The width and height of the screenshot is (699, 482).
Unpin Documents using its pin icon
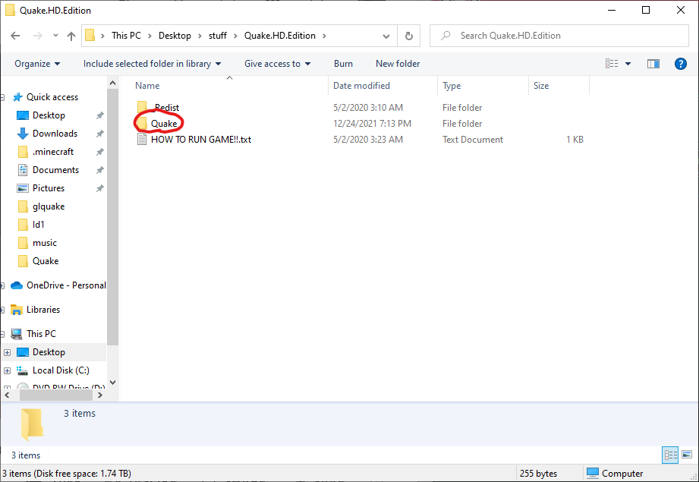click(x=100, y=170)
